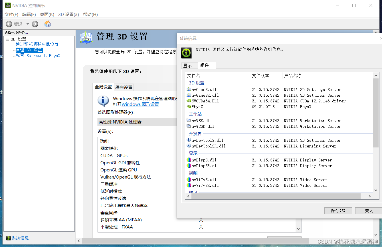Sort by the 文件名 column header
Viewport: 382px width, 247px height.
coord(218,76)
